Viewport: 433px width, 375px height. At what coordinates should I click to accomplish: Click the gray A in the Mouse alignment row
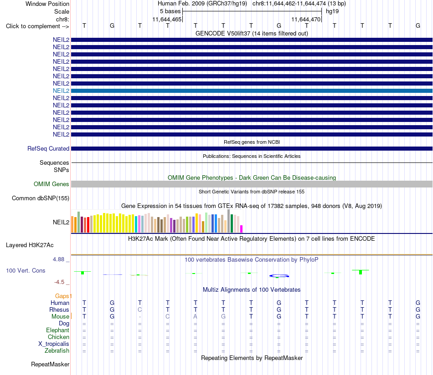click(196, 317)
